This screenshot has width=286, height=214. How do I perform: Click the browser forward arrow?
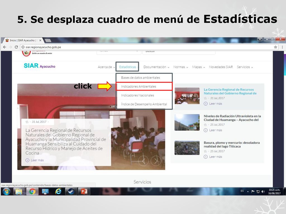[10, 47]
